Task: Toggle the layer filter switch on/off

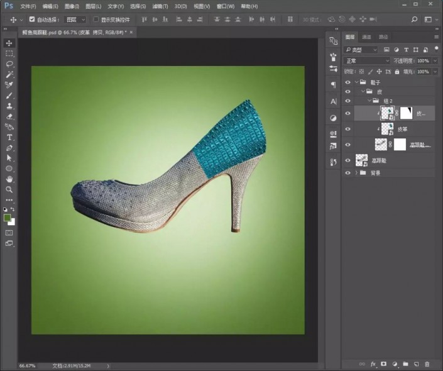Action: (437, 50)
